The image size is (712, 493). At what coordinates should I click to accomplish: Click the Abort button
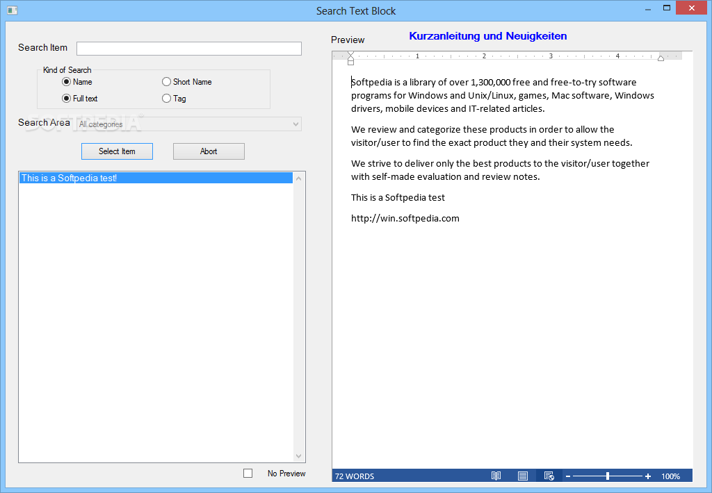click(x=209, y=151)
